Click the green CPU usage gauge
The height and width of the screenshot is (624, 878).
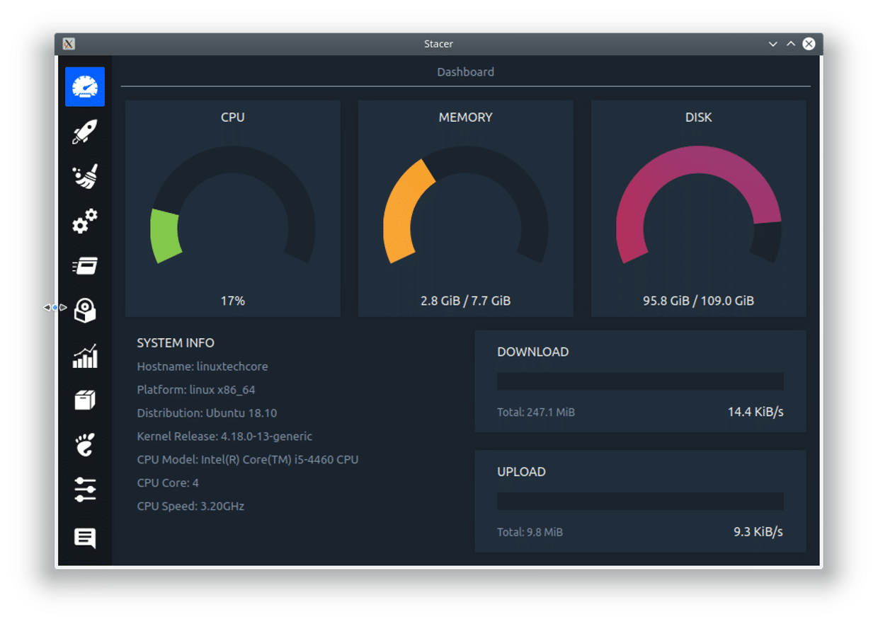point(164,236)
